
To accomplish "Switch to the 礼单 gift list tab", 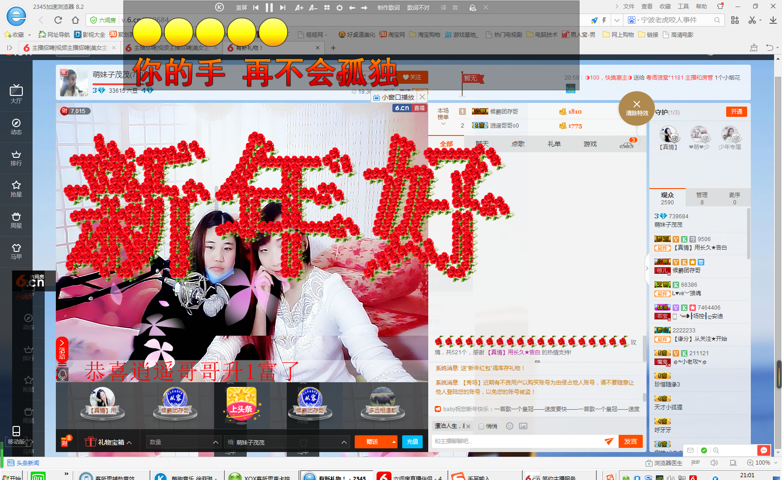I will pyautogui.click(x=554, y=144).
